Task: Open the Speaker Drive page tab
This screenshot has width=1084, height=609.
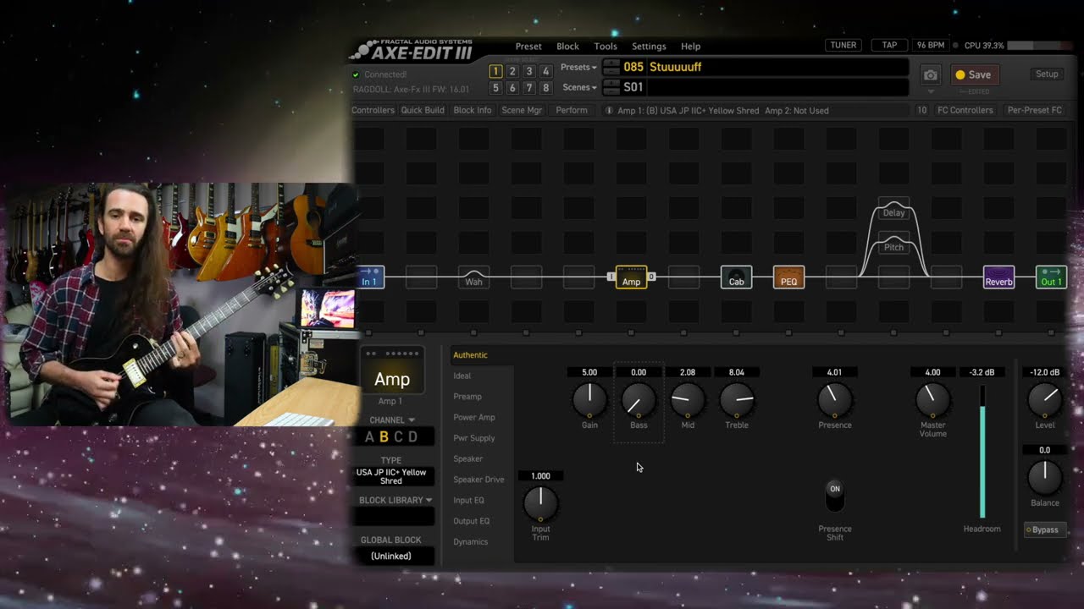Action: tap(480, 480)
